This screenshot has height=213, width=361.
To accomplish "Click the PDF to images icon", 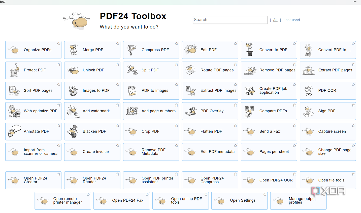I will [132, 91].
